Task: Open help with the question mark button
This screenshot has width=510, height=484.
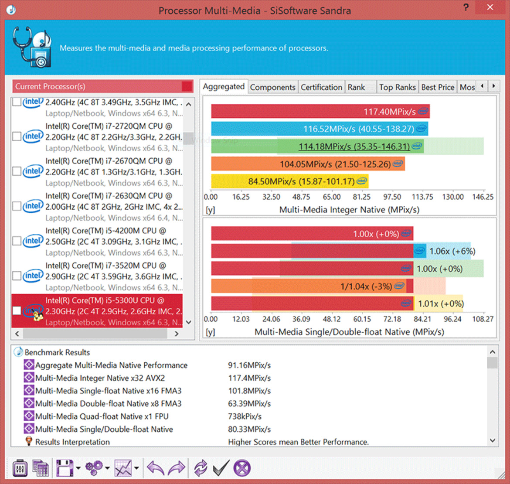Action: [x=466, y=7]
